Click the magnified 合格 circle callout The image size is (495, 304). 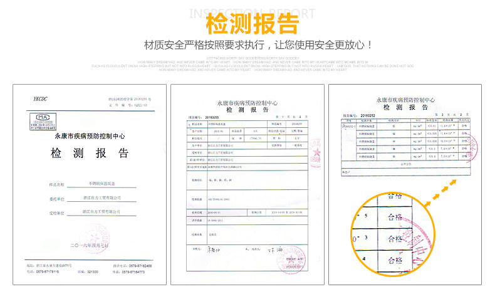coord(393,234)
